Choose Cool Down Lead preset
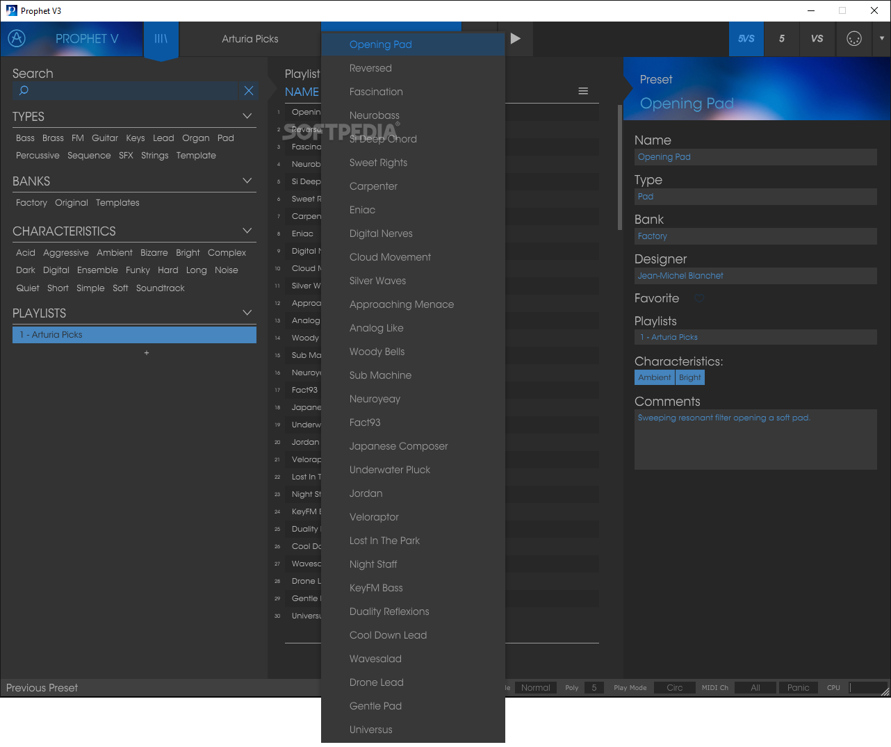Screen dimensions: 891x747 click(413, 635)
